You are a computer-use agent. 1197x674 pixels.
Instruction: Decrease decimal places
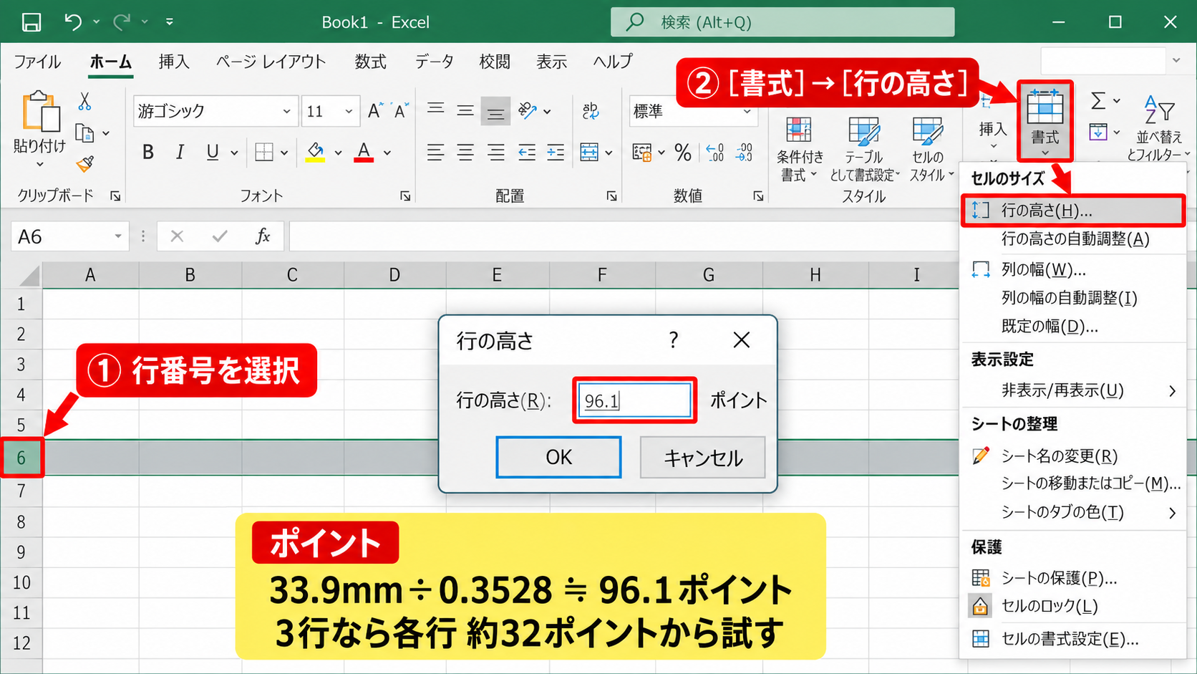(x=745, y=152)
